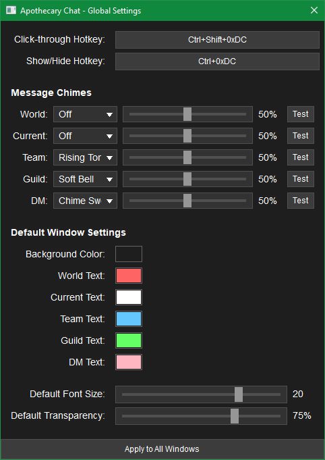Adjust the Guild chime volume slider

(x=187, y=179)
